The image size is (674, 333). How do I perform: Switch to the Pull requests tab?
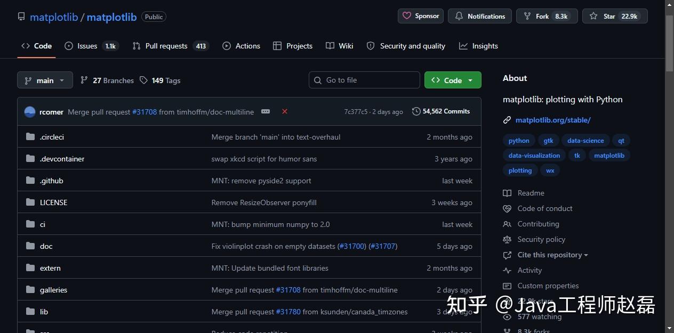point(170,46)
